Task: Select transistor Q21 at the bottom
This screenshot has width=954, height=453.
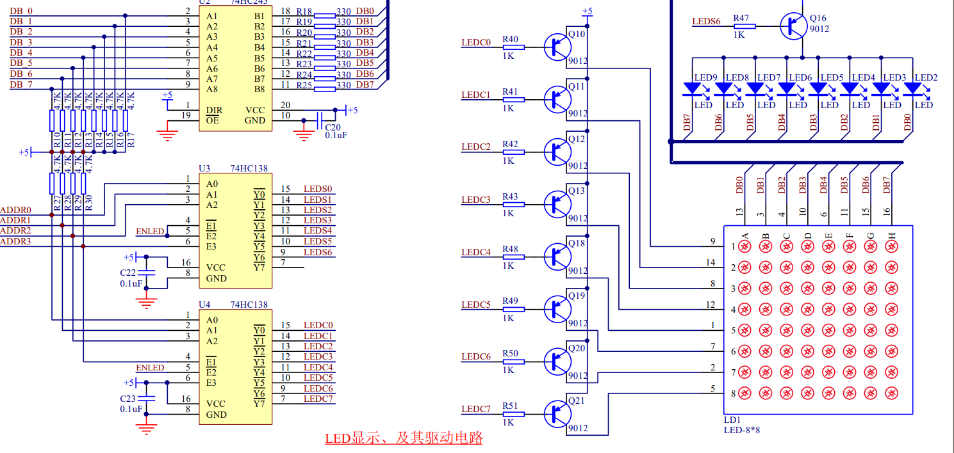Action: point(556,414)
